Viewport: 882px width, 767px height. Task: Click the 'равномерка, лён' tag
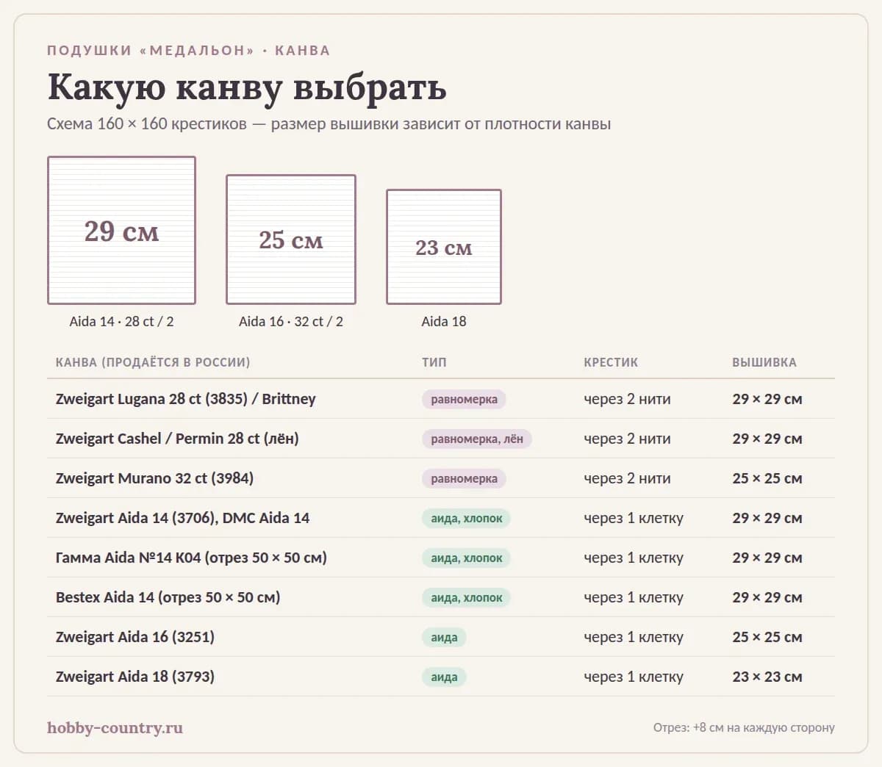click(477, 439)
